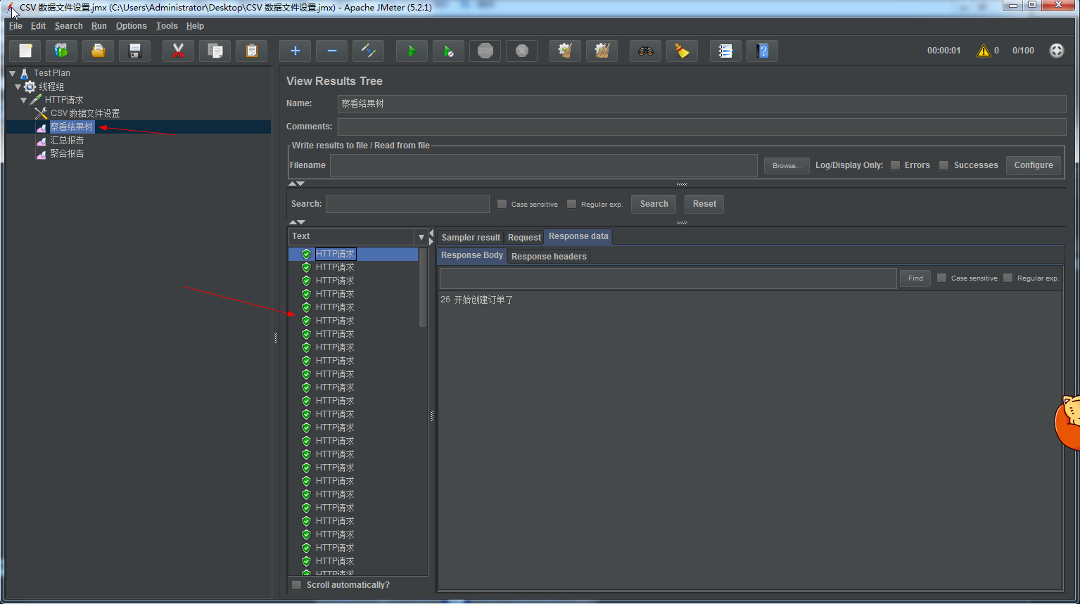Enable the Successes log checkbox
This screenshot has height=604, width=1080.
(944, 165)
